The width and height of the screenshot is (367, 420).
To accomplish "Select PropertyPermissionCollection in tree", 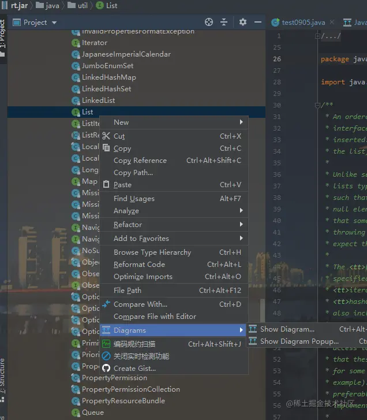I will [x=131, y=389].
